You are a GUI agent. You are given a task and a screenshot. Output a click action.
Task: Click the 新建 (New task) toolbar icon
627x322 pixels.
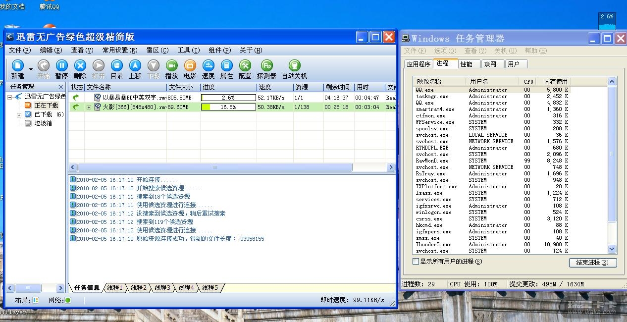17,66
